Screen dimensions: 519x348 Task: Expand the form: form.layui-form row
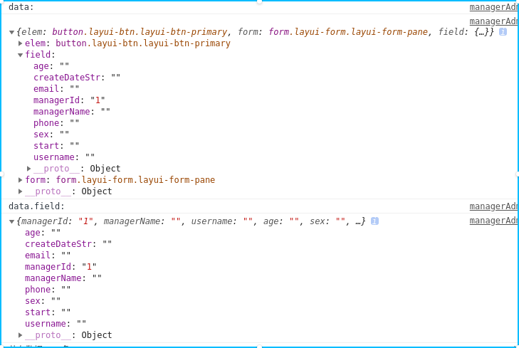(20, 180)
